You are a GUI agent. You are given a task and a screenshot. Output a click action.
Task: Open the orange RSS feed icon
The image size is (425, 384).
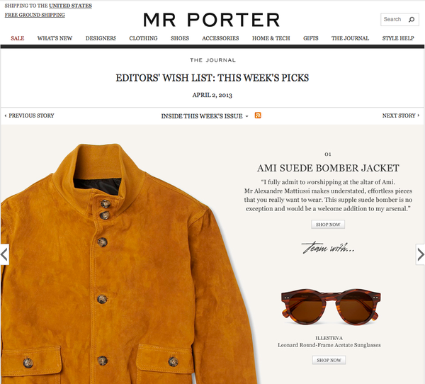pyautogui.click(x=258, y=115)
